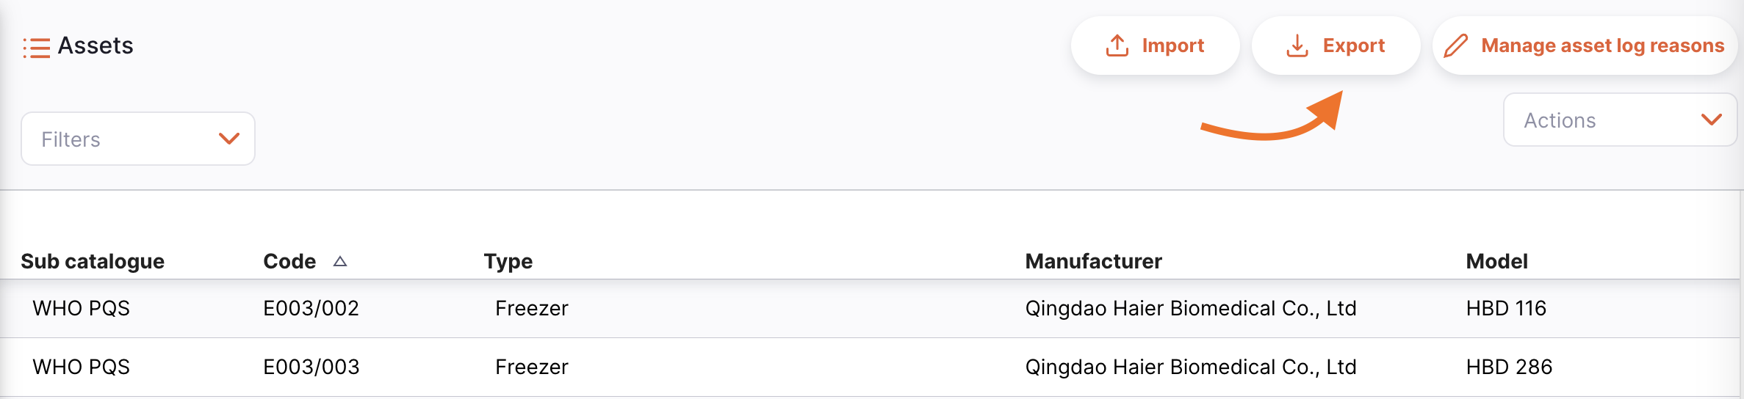Sort by the Sub catalogue column
Screen dimensions: 1744x399
coord(93,261)
